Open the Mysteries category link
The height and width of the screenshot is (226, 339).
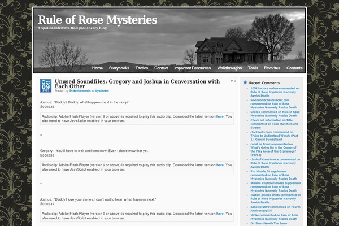point(102,90)
